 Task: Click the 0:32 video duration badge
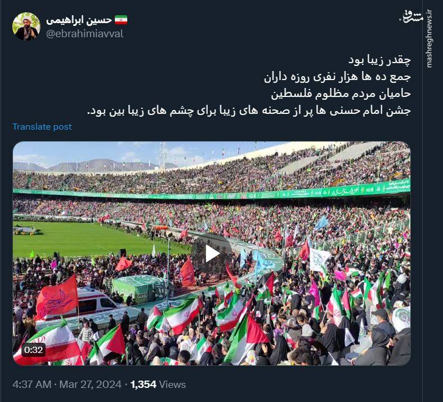[x=33, y=350]
